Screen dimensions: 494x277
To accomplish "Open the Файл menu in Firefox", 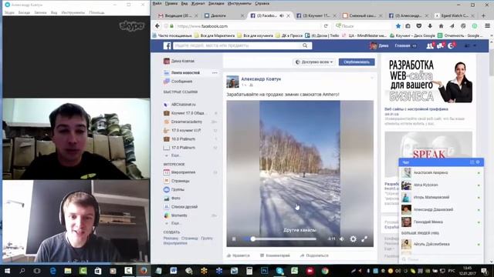I will (157, 3).
